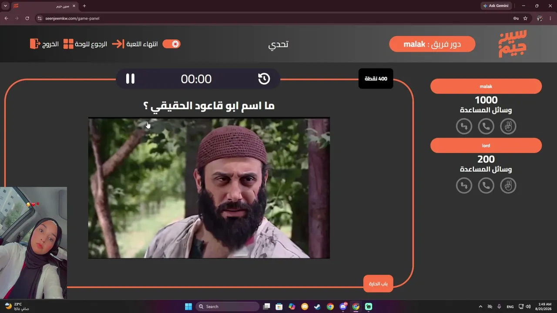View site information icon in address bar
557x313 pixels.
click(x=40, y=18)
